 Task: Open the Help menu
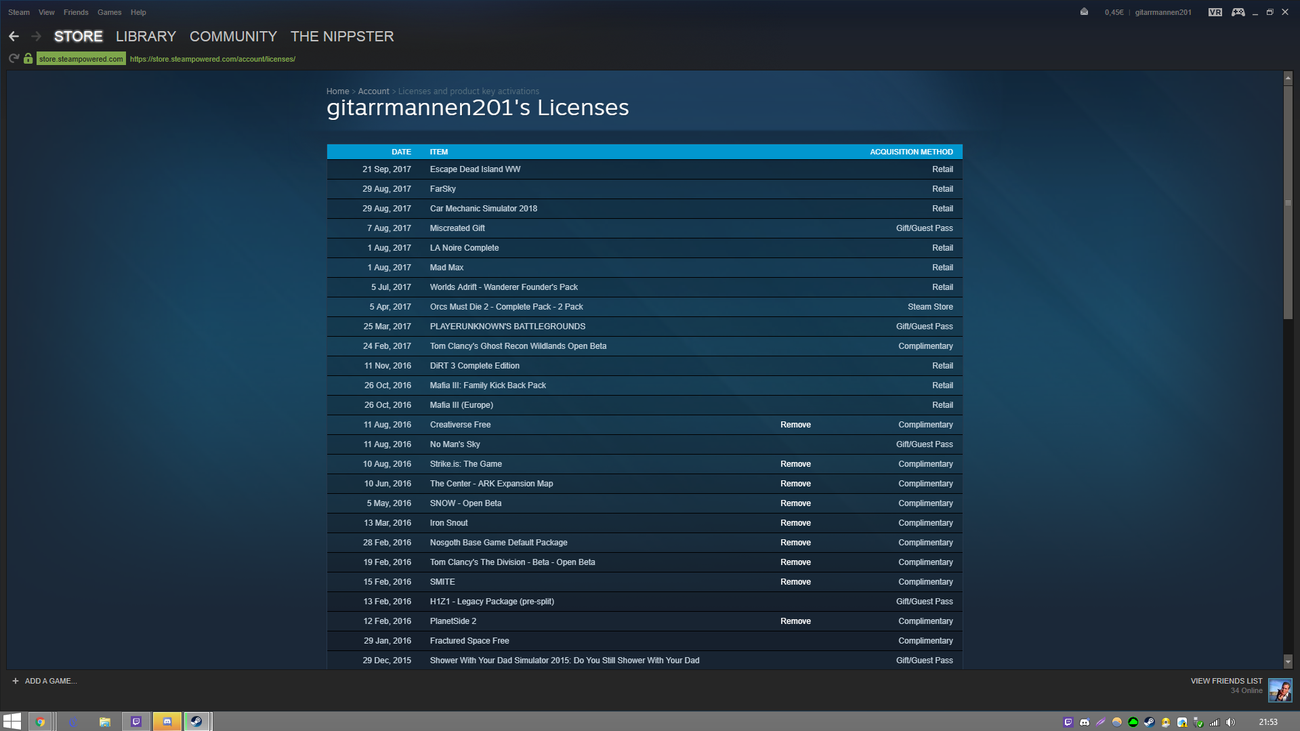(x=138, y=12)
